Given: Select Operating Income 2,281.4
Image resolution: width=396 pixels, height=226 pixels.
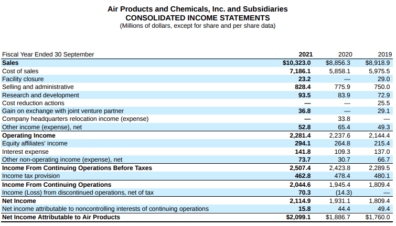Looking at the screenshot, I should click(x=300, y=135).
